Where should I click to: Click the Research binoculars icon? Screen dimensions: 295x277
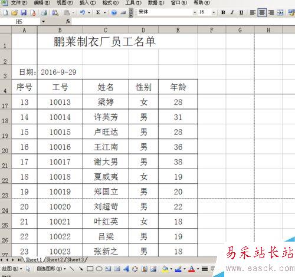tap(55, 12)
